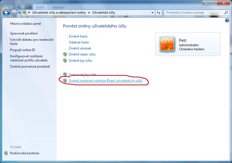Screen dimensions: 232x163
Task: Expand the chevron before Uživatelské účty a zabezpečení rodiny
Action: (x=29, y=12)
